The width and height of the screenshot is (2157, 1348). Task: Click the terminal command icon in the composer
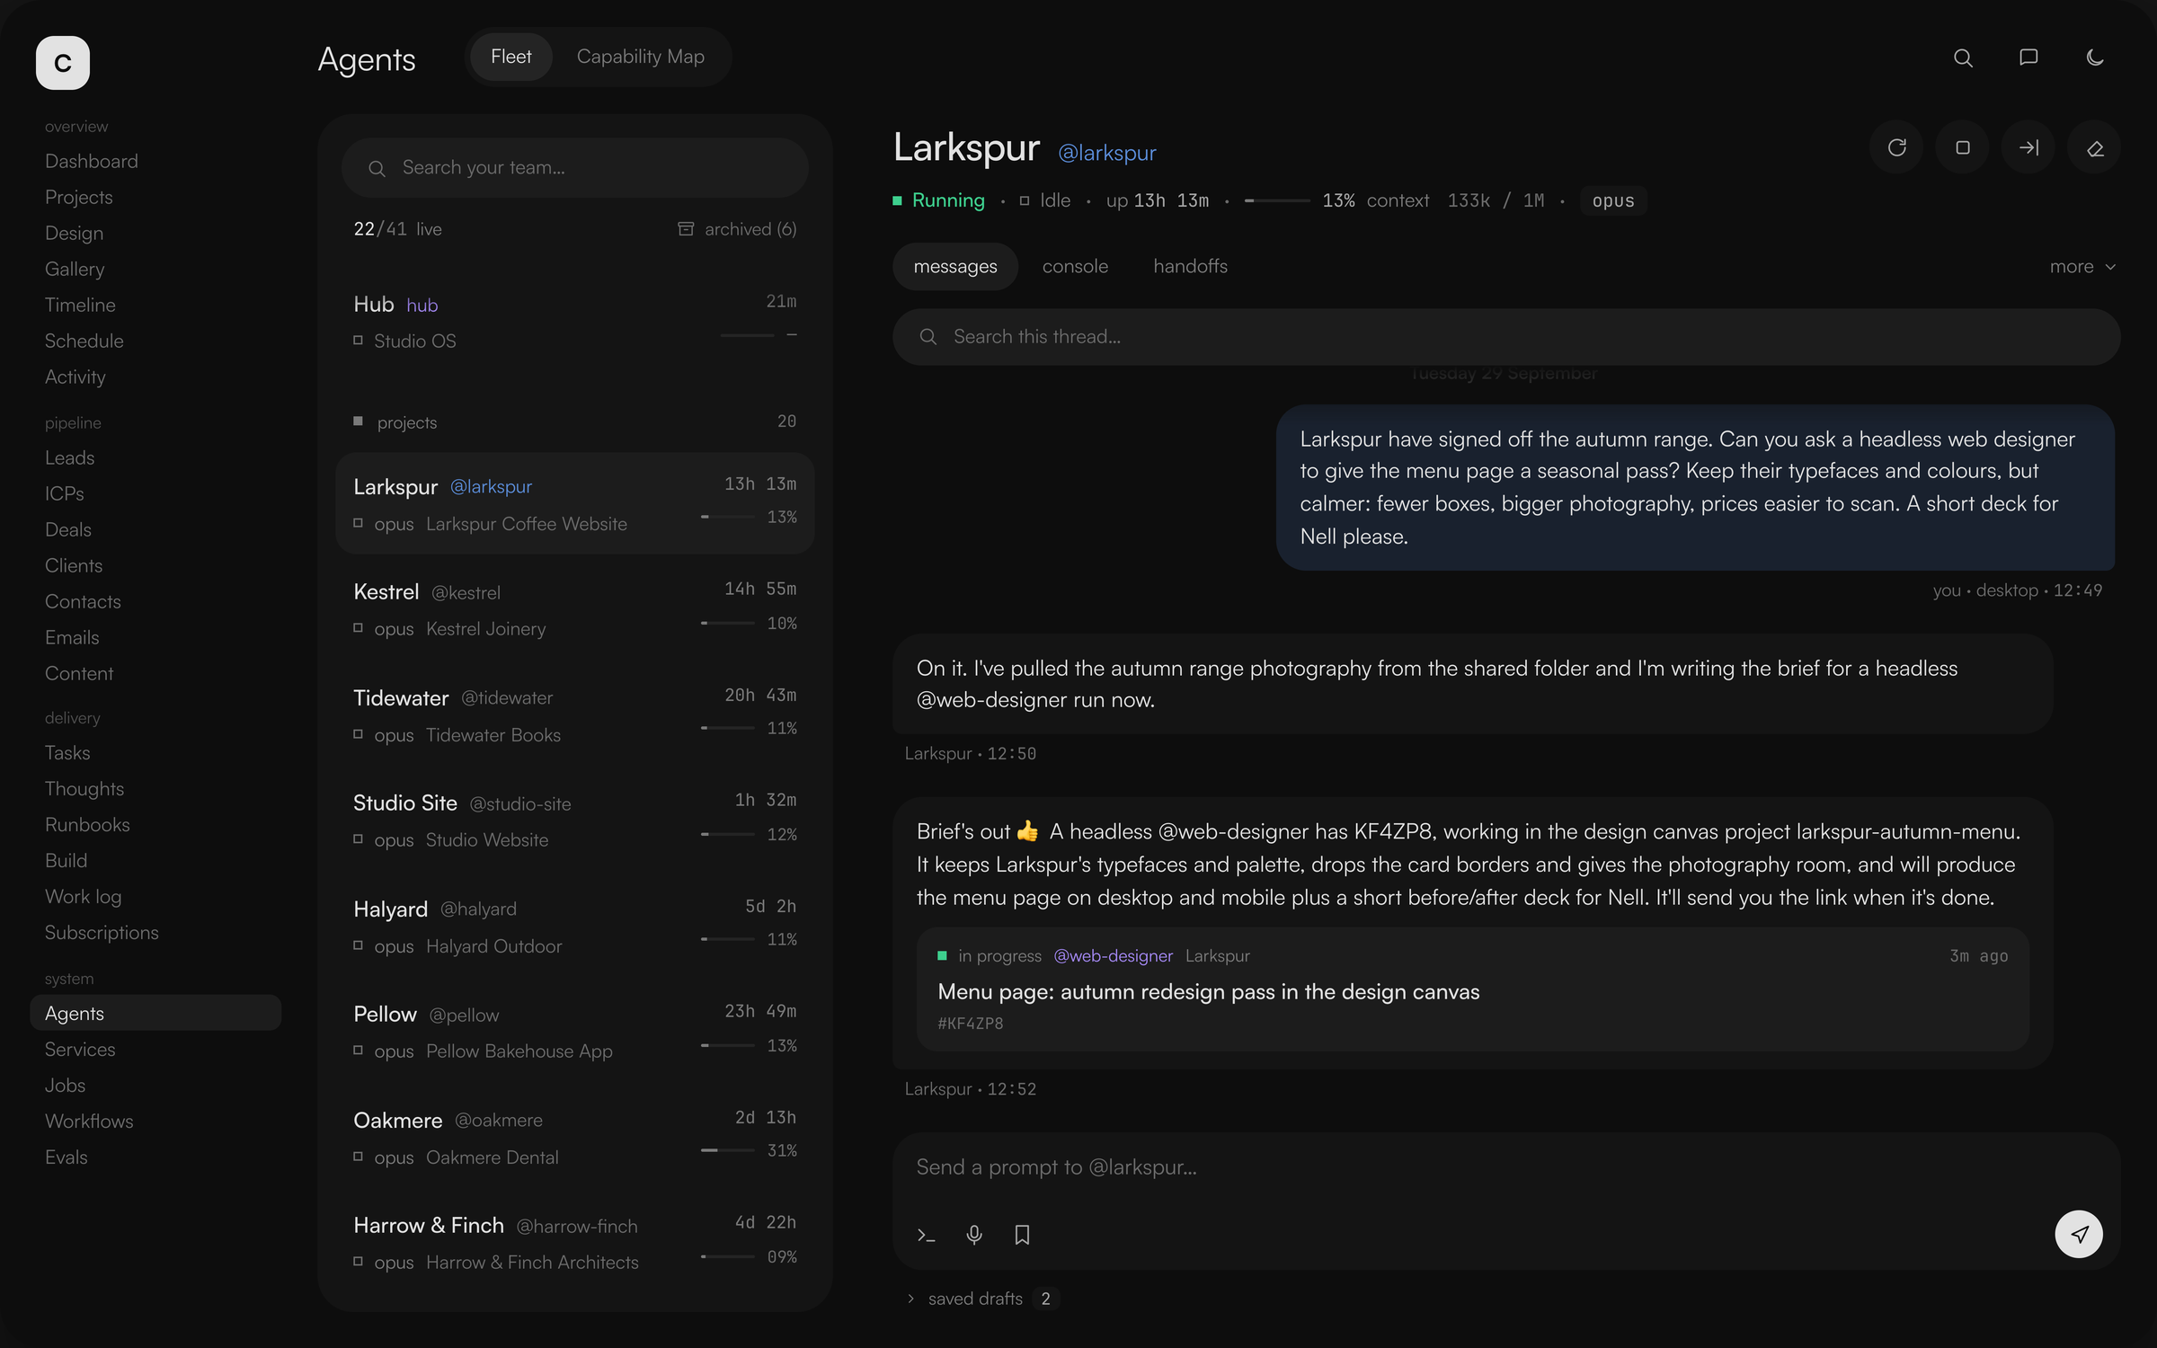tap(927, 1235)
